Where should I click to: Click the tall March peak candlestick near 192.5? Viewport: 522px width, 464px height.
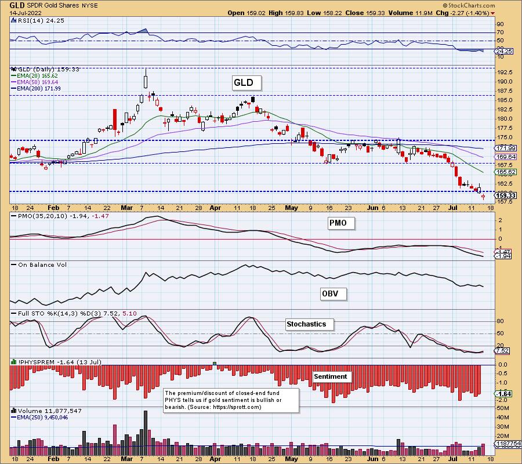[x=146, y=79]
